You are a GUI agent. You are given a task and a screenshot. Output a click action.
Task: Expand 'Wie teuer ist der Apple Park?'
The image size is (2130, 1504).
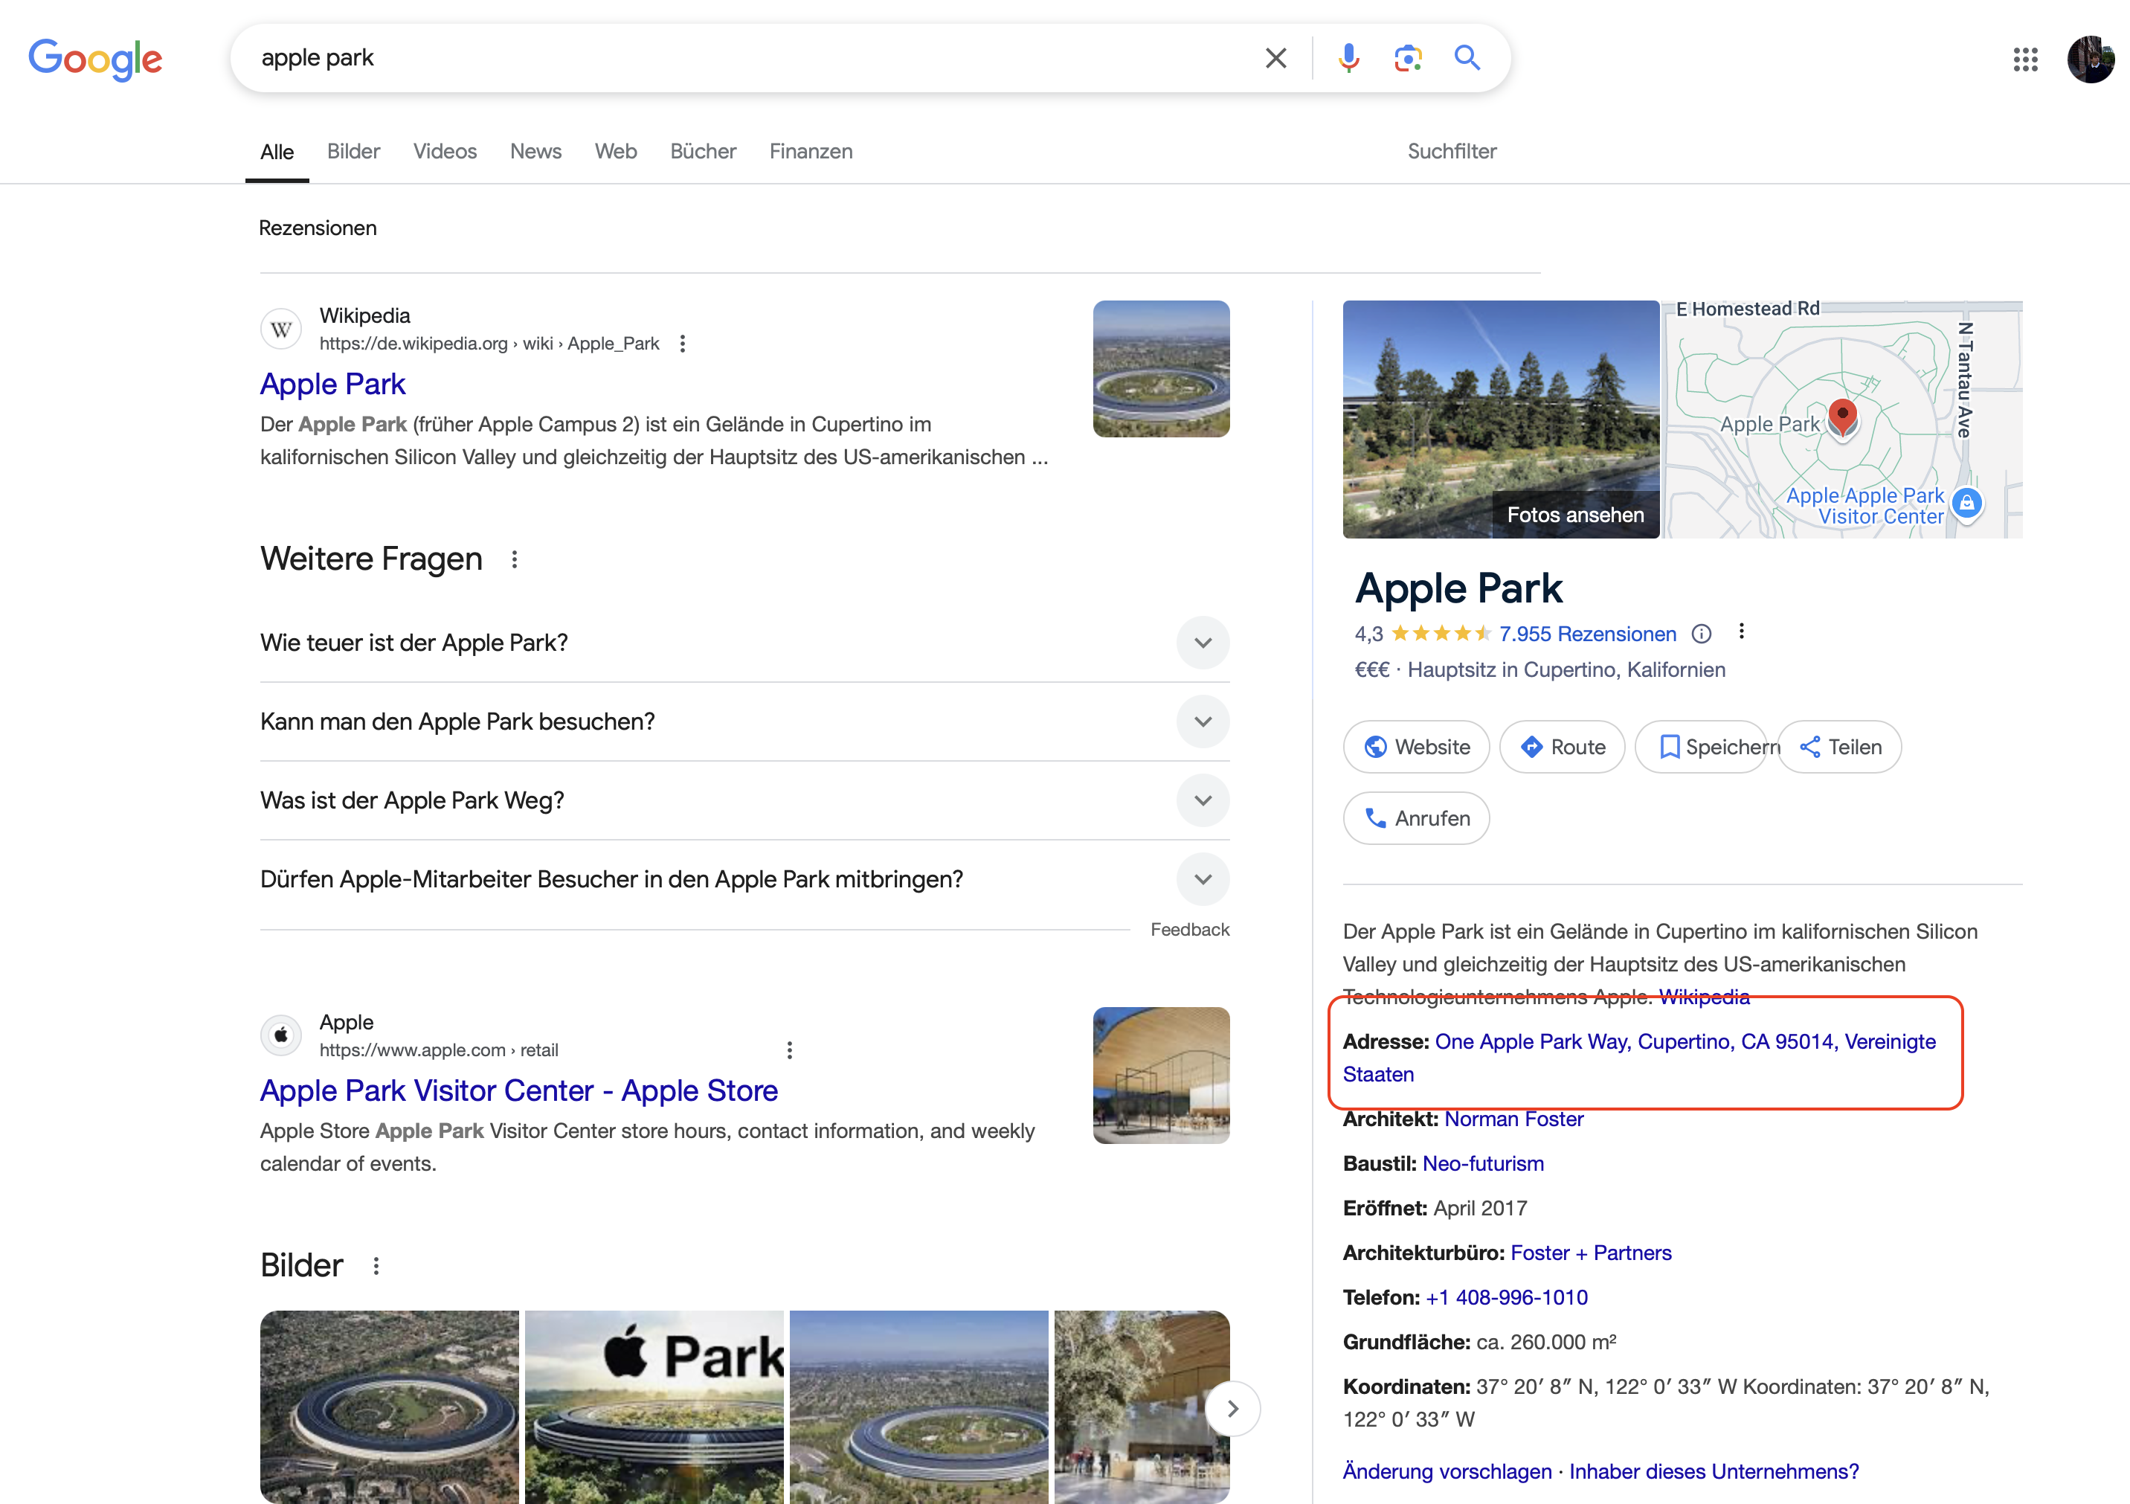point(1203,643)
